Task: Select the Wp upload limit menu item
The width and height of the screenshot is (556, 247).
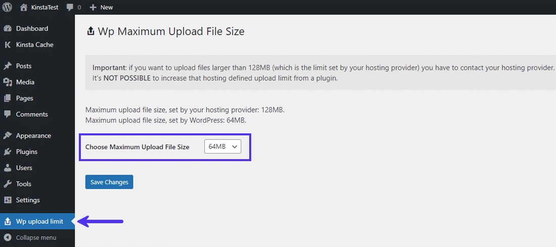Action: 39,221
